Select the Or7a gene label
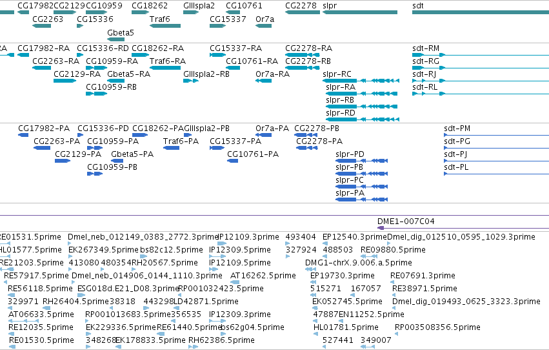 tap(265, 19)
